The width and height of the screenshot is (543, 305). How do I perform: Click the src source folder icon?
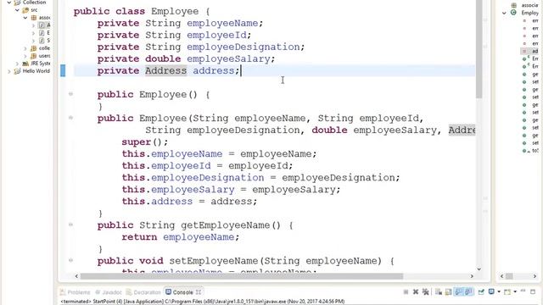[x=25, y=10]
